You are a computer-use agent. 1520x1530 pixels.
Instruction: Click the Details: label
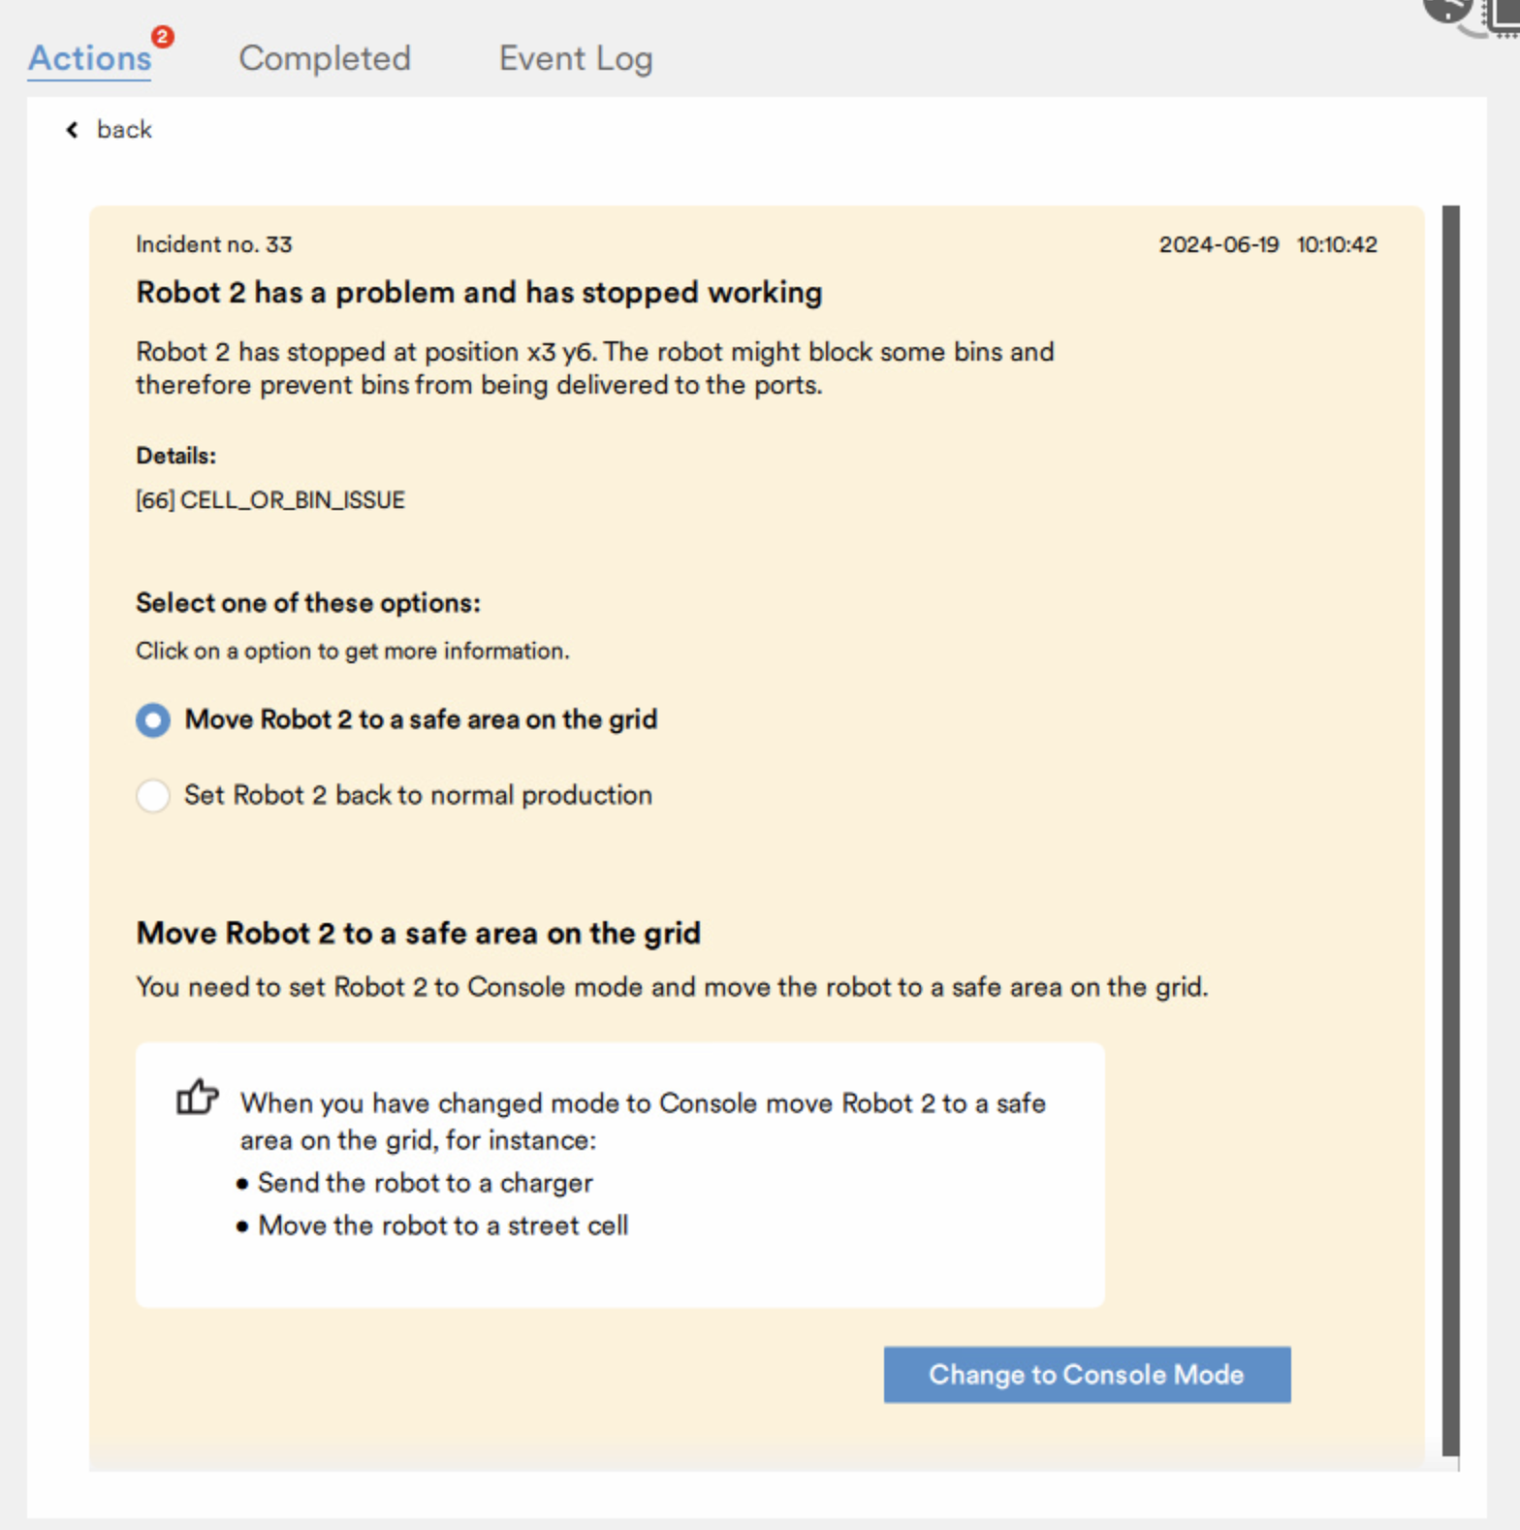click(175, 456)
